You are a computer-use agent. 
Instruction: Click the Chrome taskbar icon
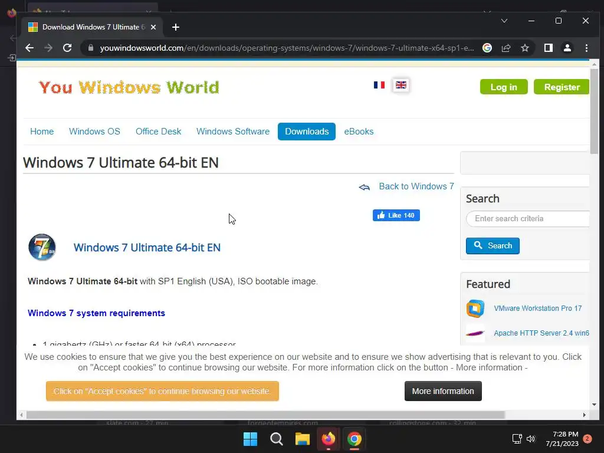click(x=354, y=439)
